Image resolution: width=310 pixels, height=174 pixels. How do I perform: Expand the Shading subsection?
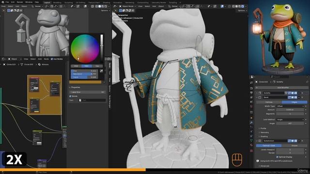(x=263, y=136)
